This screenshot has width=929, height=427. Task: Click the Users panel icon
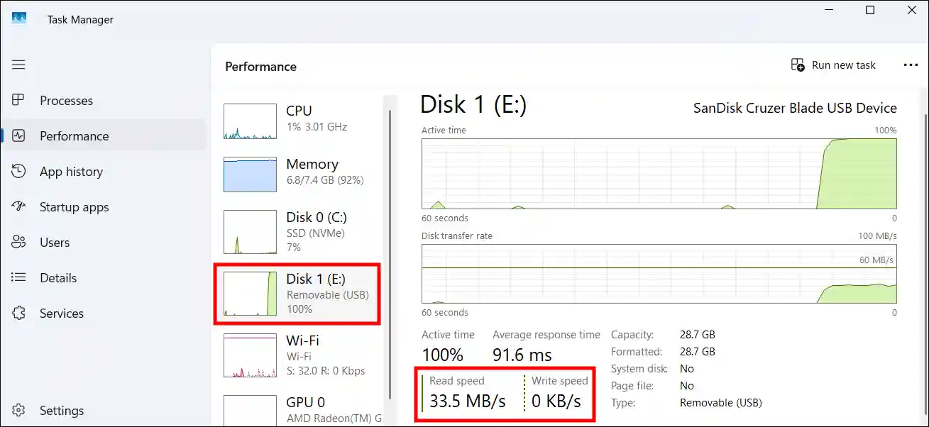point(18,242)
